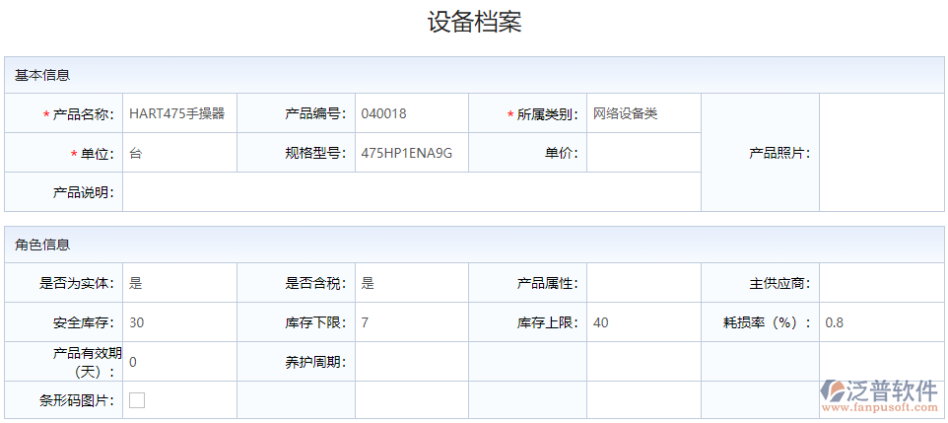Click the 产品名称 field with HART475手操器
The width and height of the screenshot is (948, 423).
179,113
